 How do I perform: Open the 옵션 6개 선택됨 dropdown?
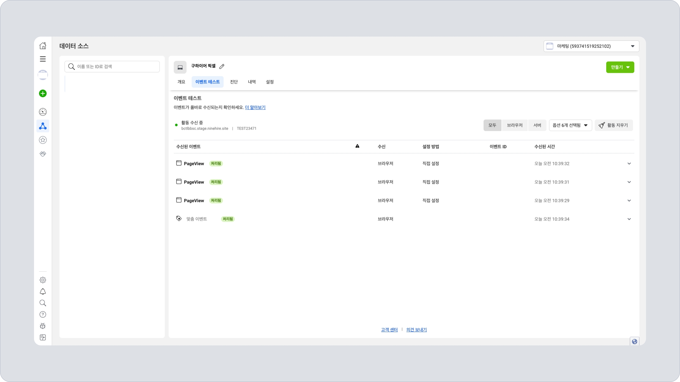(x=570, y=125)
